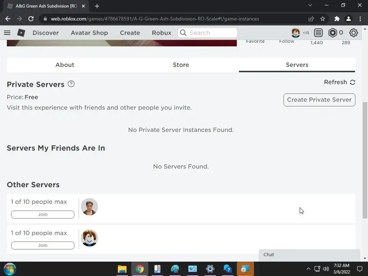Join the second server in Other Servers
This screenshot has width=368, height=276.
[x=43, y=245]
